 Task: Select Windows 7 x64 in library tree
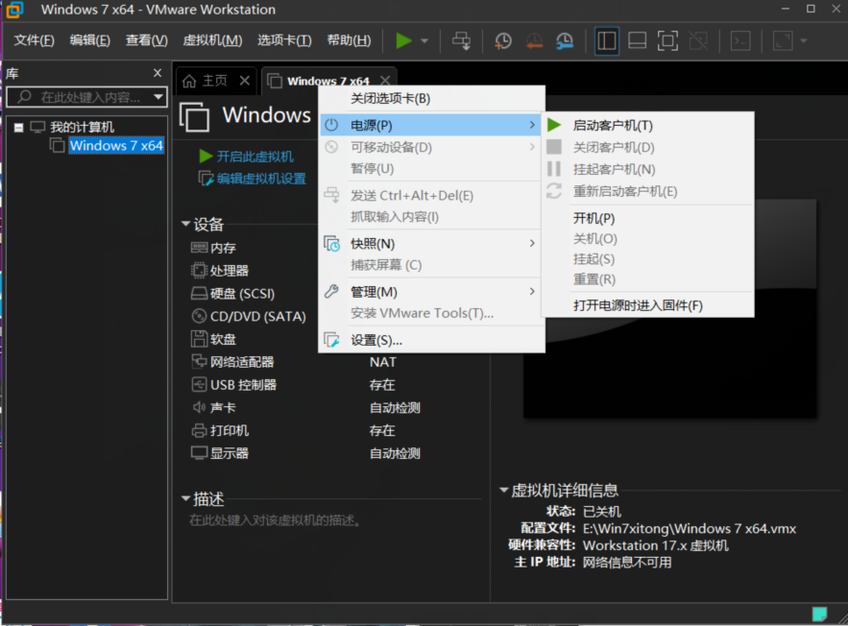(x=116, y=145)
